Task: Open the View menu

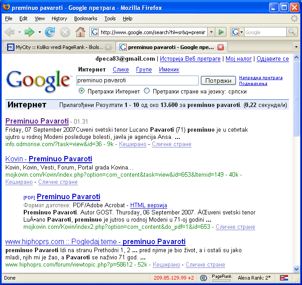Action: pos(40,18)
